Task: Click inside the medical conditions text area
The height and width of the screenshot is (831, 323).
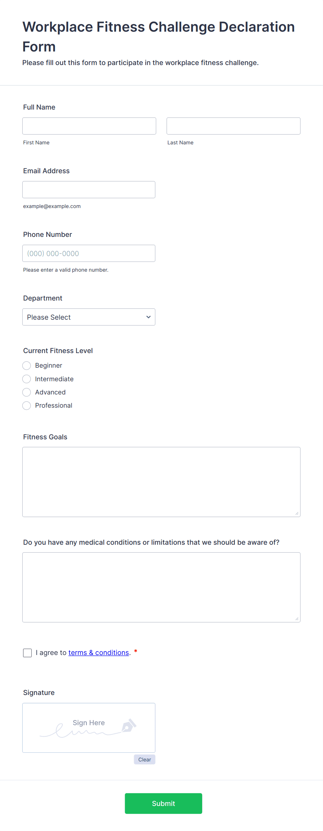Action: (x=161, y=588)
